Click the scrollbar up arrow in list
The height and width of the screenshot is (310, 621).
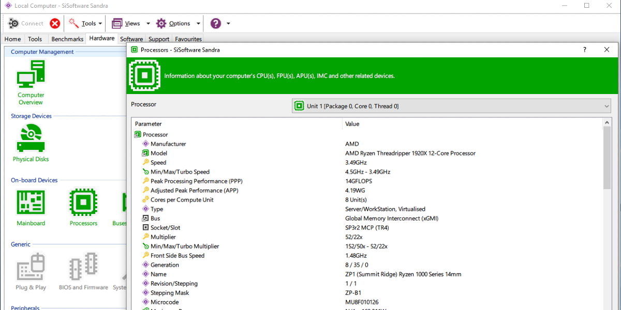coord(607,122)
